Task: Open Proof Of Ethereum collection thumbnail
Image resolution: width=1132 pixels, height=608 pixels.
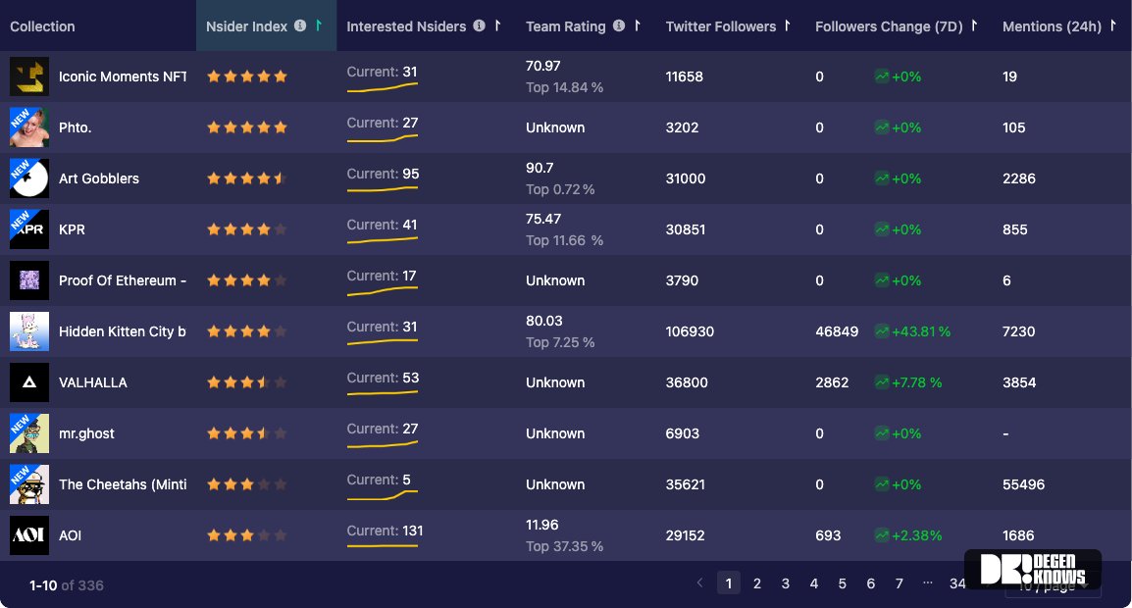Action: [x=28, y=280]
